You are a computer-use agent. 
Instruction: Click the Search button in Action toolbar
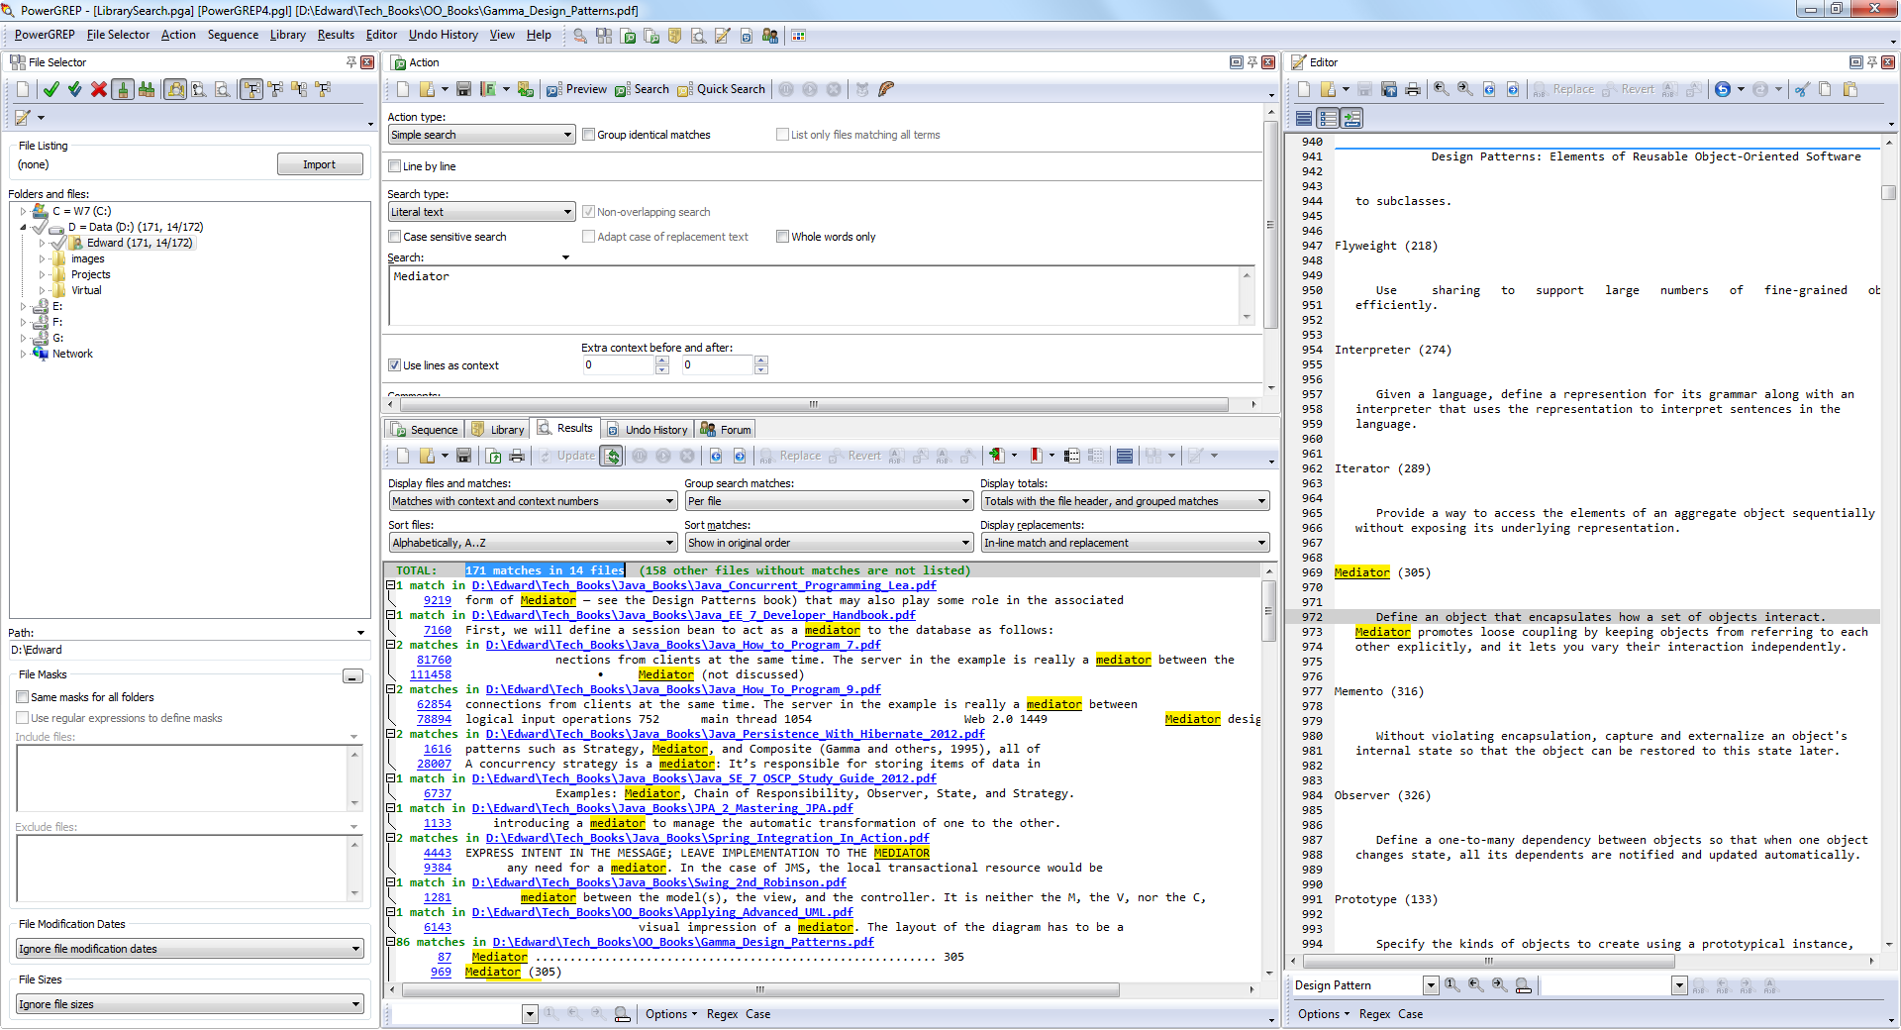(642, 89)
